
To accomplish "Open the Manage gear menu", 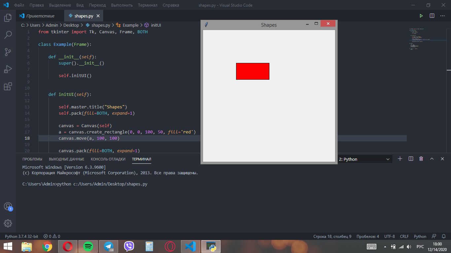I will (8, 223).
